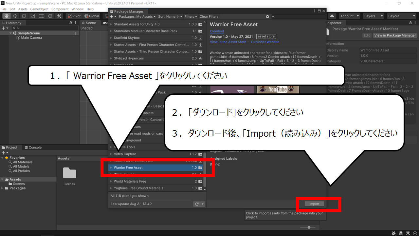Open the Layout dropdown
This screenshot has height=236, width=419.
click(401, 16)
